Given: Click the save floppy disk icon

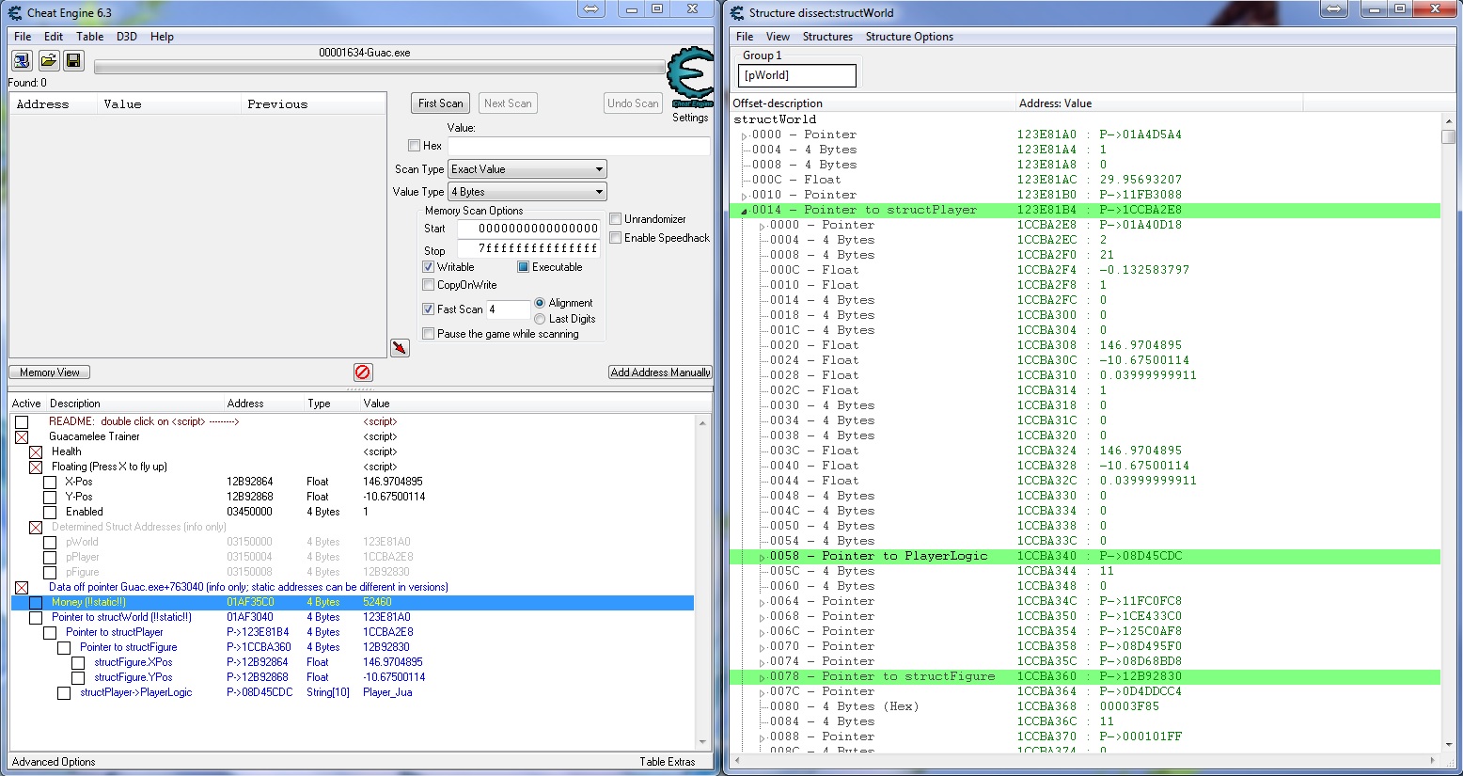Looking at the screenshot, I should click(73, 61).
